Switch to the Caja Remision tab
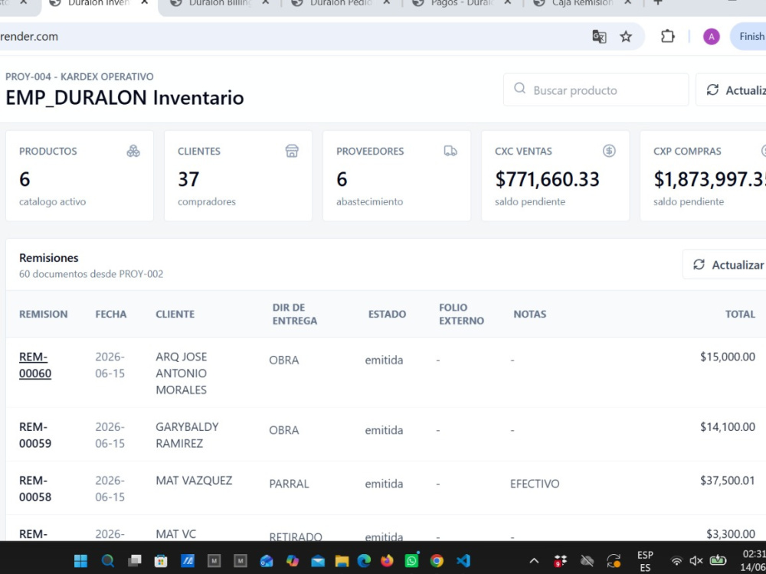The width and height of the screenshot is (766, 574). pos(582,3)
